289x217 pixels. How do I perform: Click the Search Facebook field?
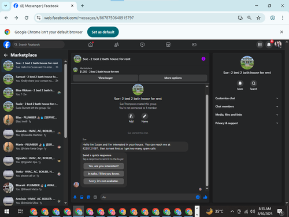pos(39,45)
